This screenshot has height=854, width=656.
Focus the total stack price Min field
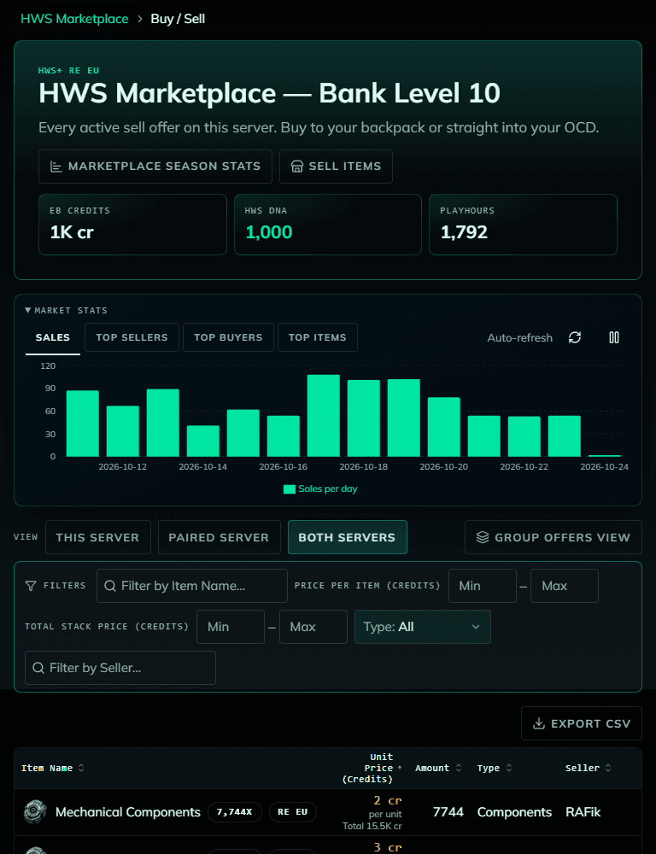click(231, 627)
